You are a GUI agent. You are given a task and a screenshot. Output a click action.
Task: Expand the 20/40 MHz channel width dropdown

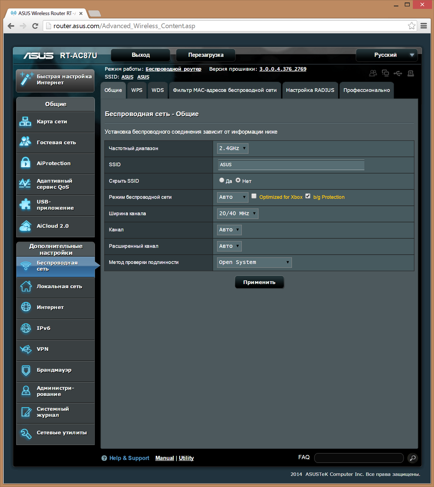tap(238, 213)
